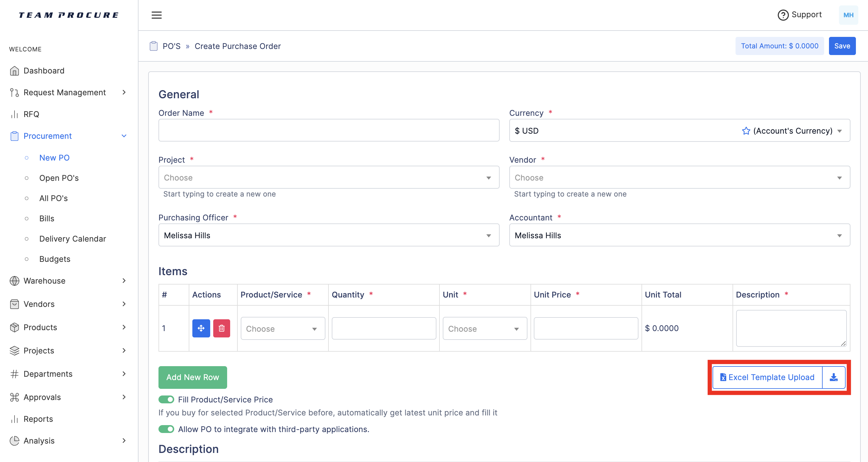Click the Support link

click(x=806, y=15)
